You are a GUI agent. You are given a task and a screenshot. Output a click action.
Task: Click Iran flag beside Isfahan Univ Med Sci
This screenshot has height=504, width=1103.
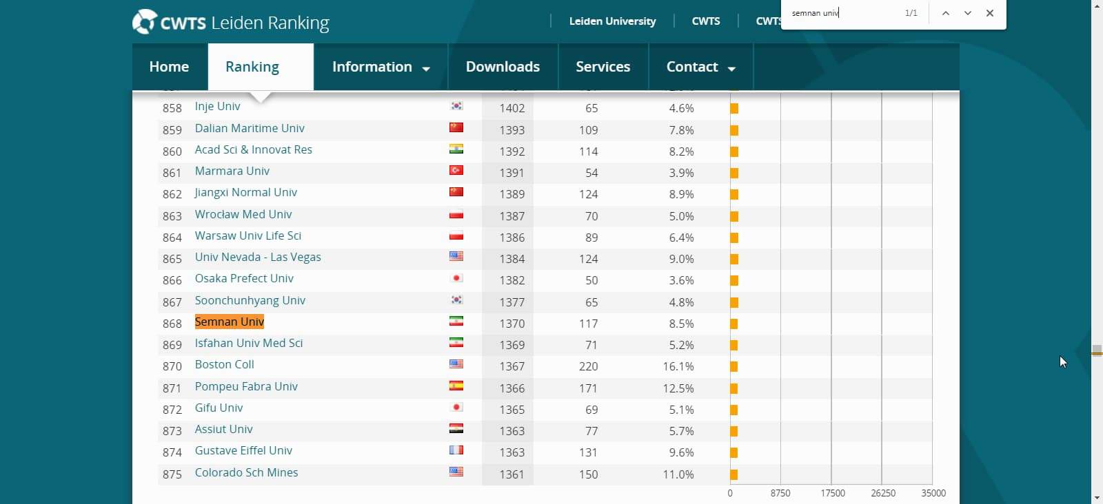point(456,342)
